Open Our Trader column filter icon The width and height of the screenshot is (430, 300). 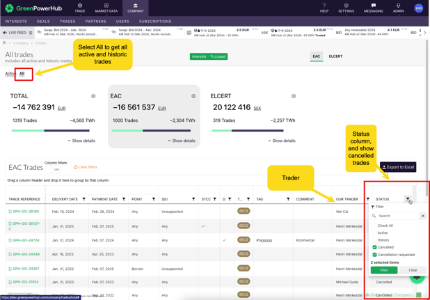pyautogui.click(x=368, y=199)
